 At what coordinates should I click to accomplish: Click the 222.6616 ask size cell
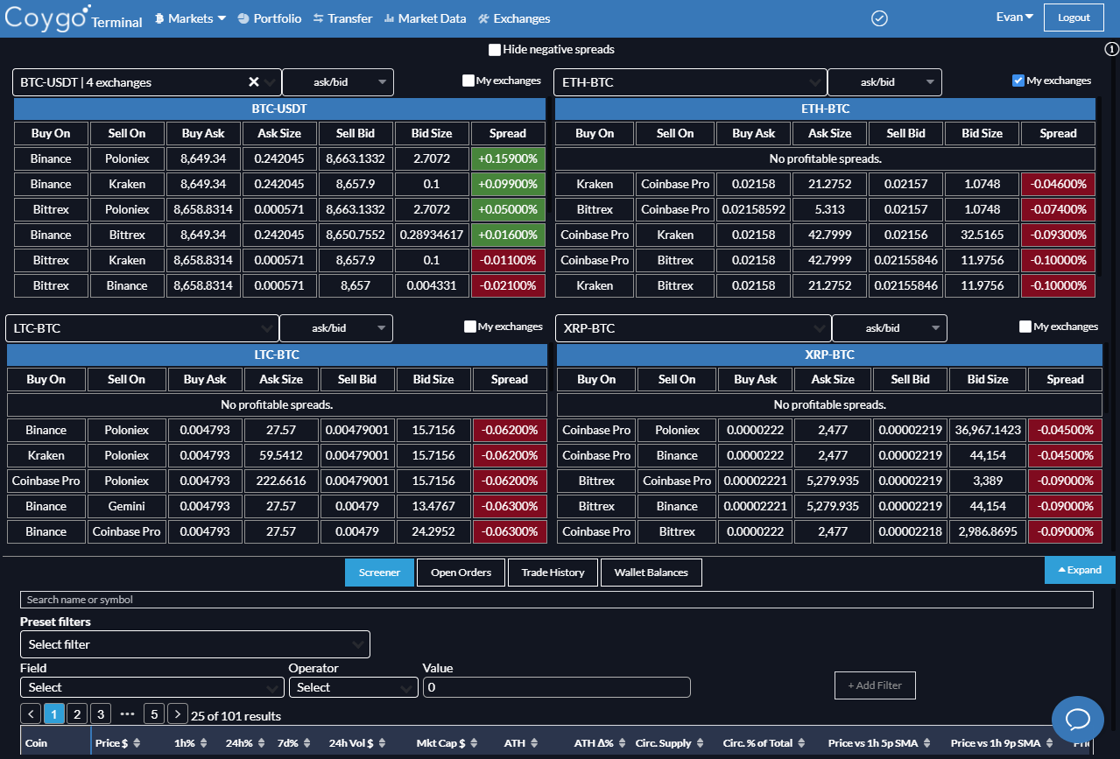(281, 481)
